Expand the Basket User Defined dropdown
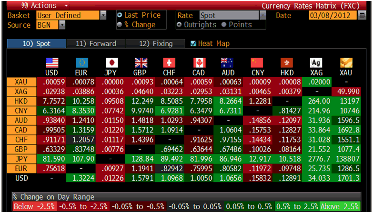 coord(104,15)
